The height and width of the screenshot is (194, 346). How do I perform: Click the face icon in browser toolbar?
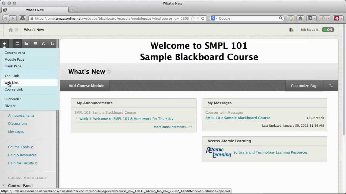322,18
